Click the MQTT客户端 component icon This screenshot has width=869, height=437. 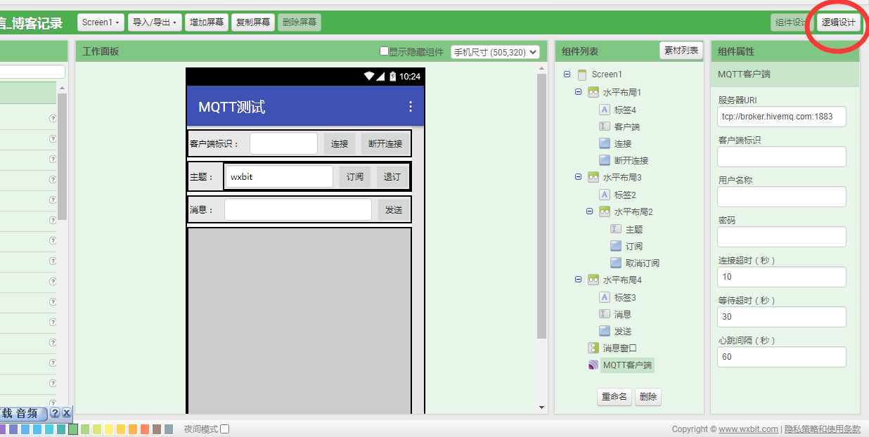coord(593,365)
